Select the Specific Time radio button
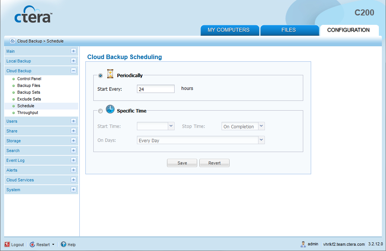The width and height of the screenshot is (386, 251). 100,111
